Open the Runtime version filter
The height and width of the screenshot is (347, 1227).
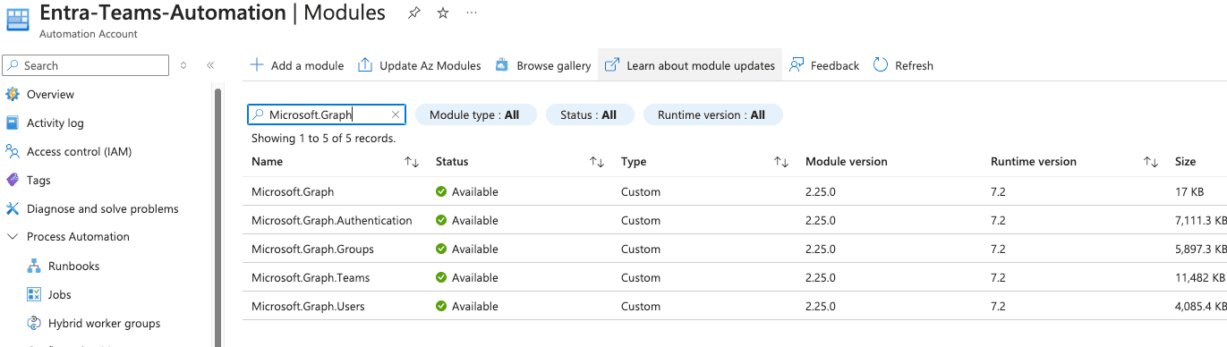pos(712,114)
